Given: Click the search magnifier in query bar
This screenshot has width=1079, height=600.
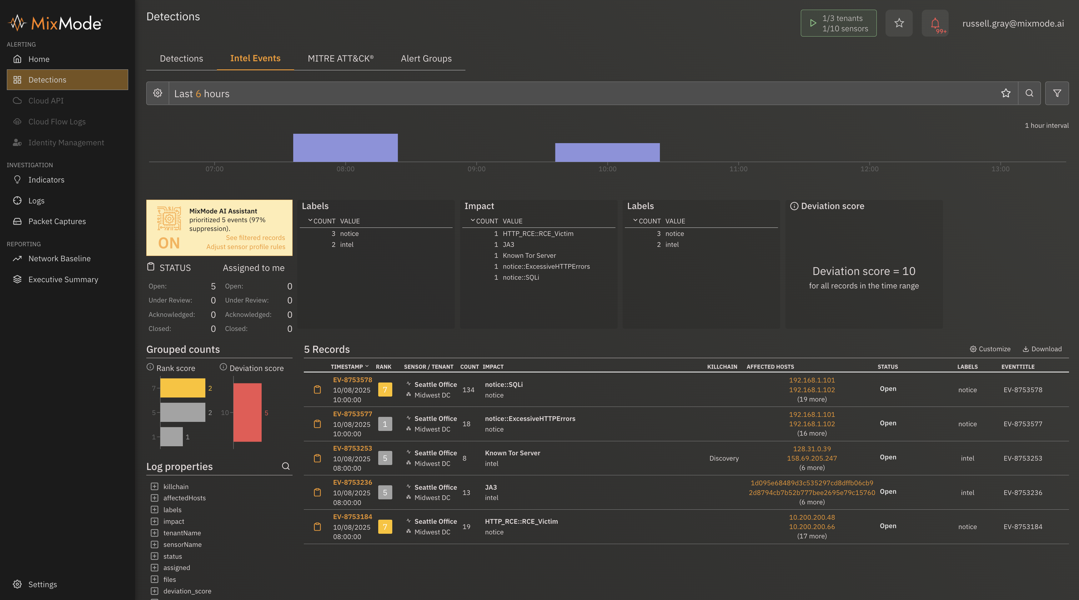Looking at the screenshot, I should [1029, 93].
